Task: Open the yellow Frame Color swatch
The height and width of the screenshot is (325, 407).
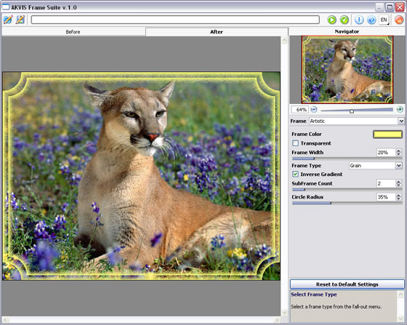Action: (387, 135)
